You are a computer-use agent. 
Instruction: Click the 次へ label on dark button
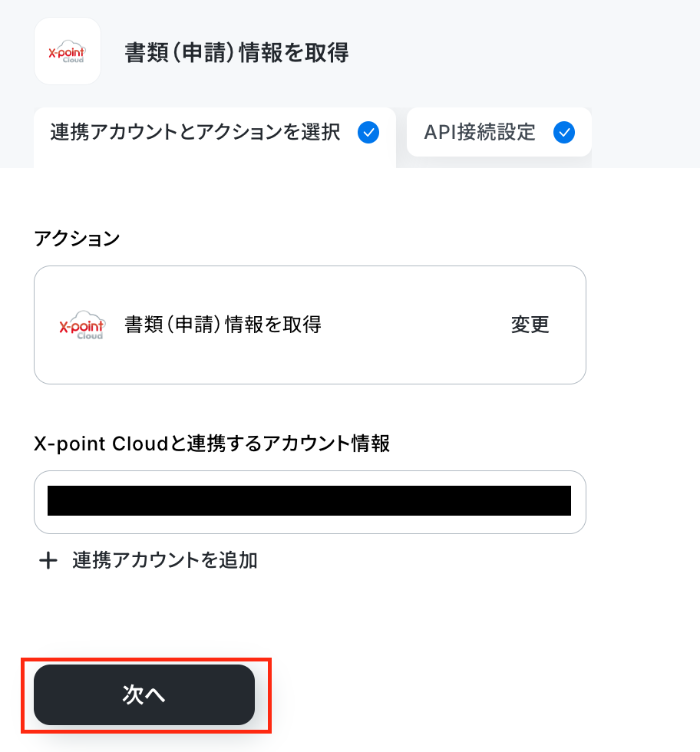pos(144,694)
